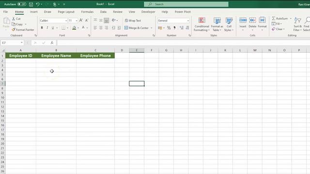
Task: Toggle Italic formatting
Action: coord(47,28)
